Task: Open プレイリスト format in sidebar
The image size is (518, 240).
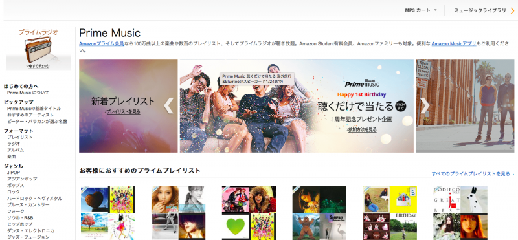Action: point(20,137)
